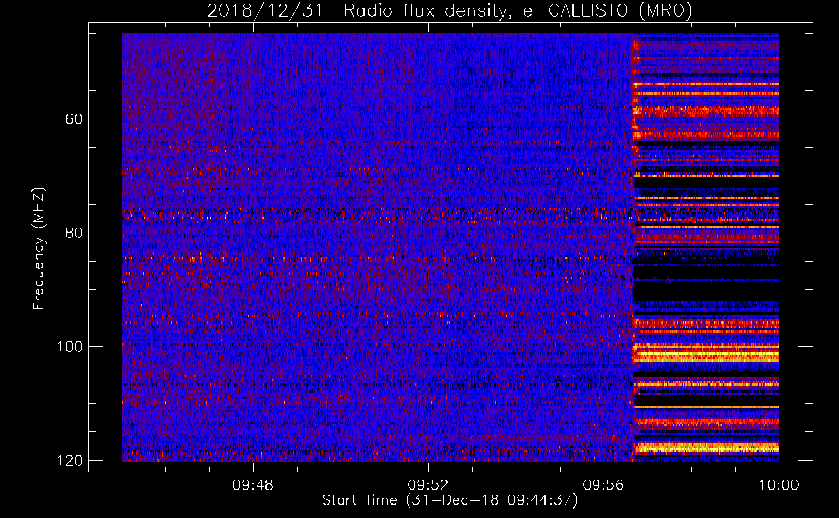Click the 'Frequency (MHZ)' axis label

coord(39,249)
